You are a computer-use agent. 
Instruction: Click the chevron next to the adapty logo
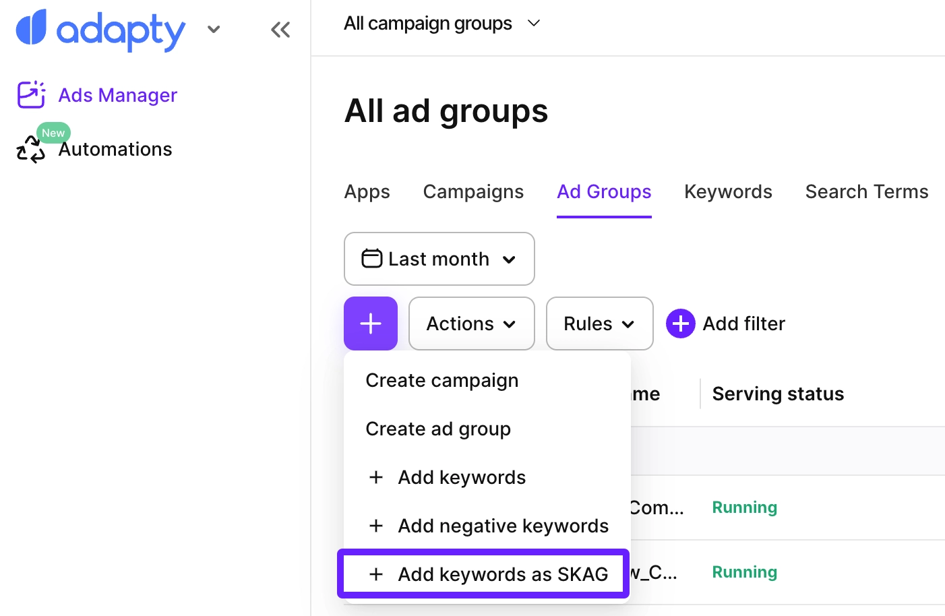[214, 30]
